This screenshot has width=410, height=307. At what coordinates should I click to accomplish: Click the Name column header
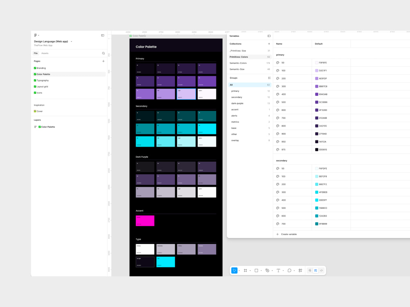[279, 44]
